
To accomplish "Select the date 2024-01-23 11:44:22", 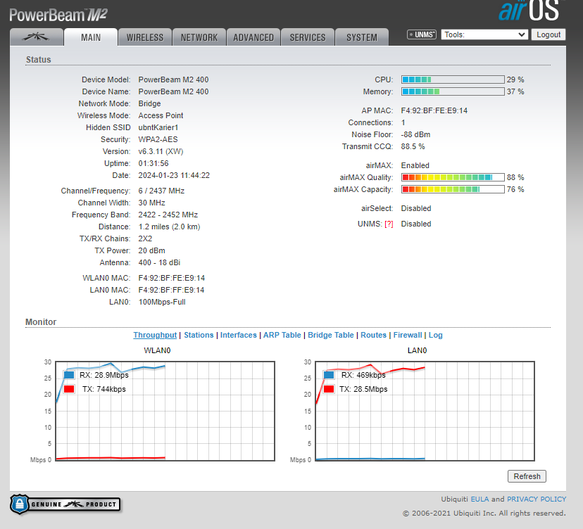I will 174,175.
